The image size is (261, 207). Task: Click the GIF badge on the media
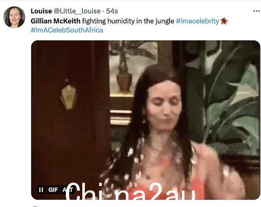[x=53, y=190]
